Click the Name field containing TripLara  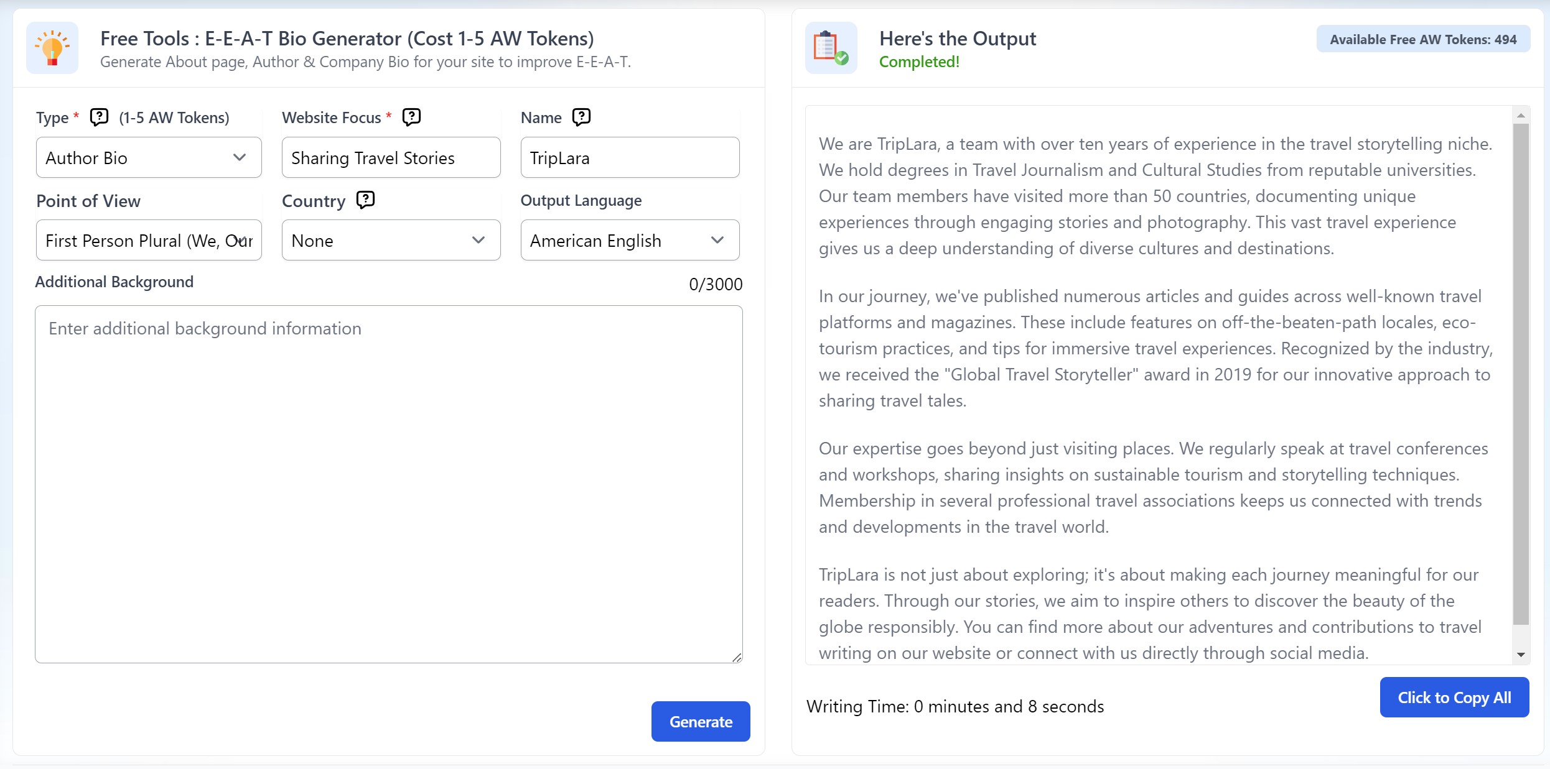click(630, 157)
